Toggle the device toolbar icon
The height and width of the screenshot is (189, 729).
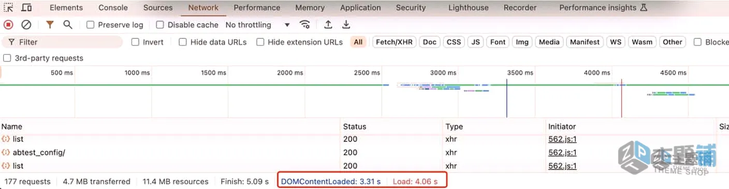click(26, 8)
